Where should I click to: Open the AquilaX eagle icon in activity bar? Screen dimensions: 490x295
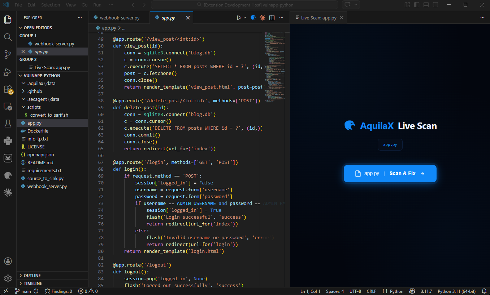coord(8,175)
